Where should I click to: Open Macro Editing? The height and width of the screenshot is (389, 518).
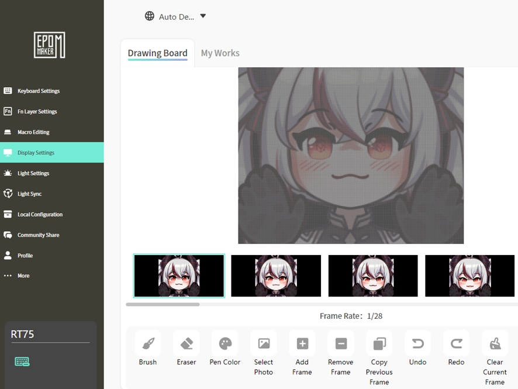52,132
